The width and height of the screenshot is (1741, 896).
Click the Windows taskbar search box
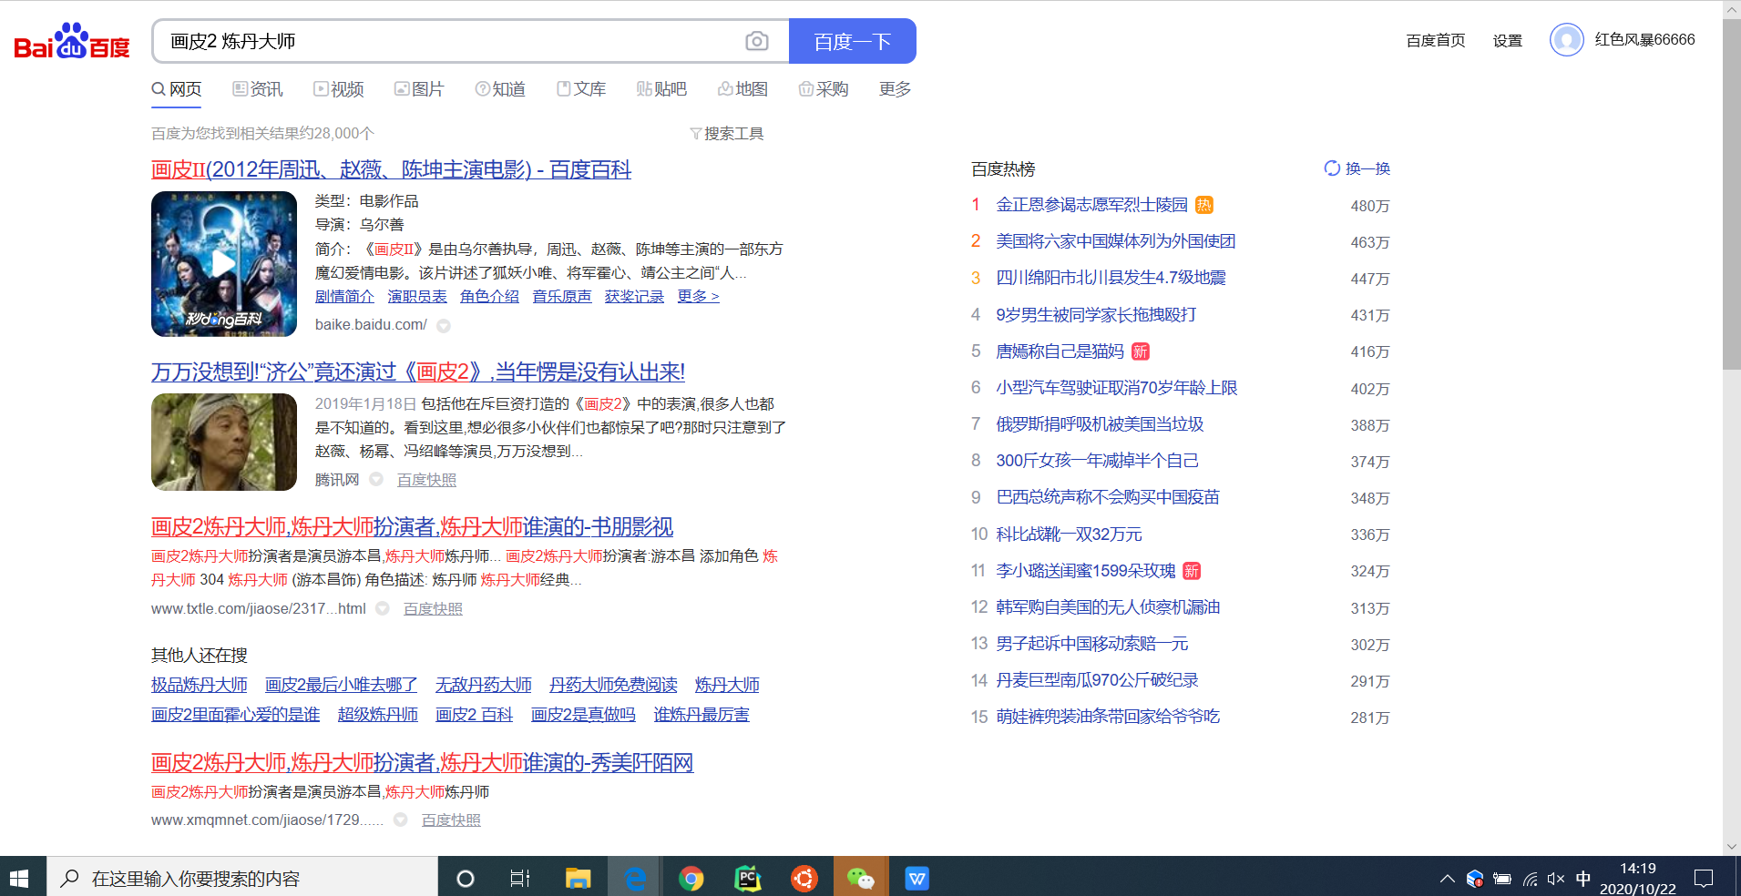[x=242, y=878]
